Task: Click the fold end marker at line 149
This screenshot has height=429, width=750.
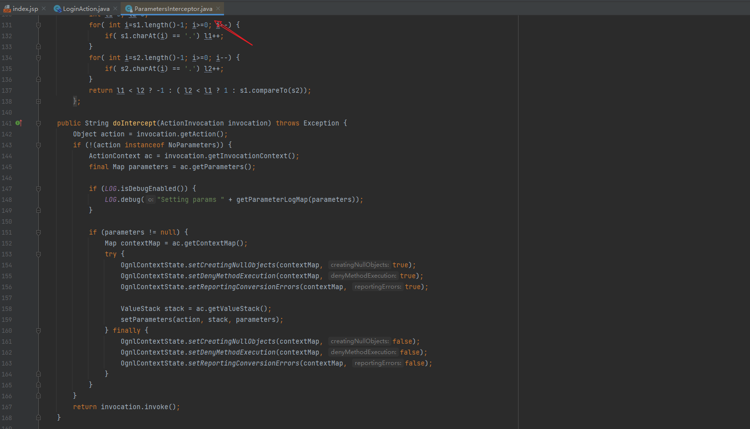Action: pyautogui.click(x=38, y=210)
